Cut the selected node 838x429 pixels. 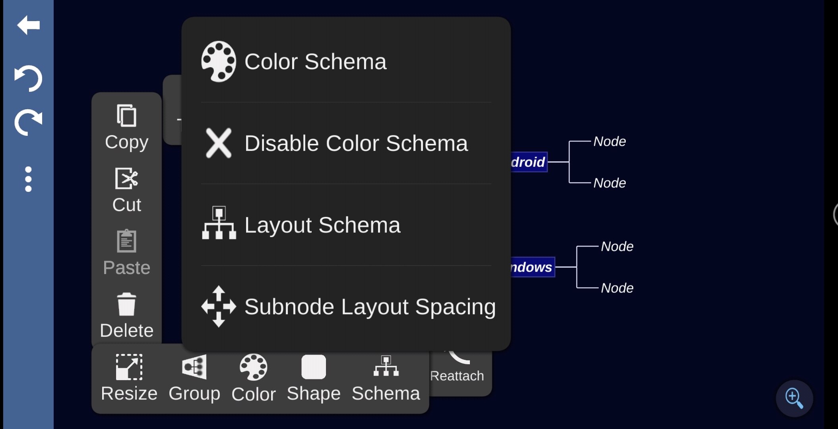point(126,190)
